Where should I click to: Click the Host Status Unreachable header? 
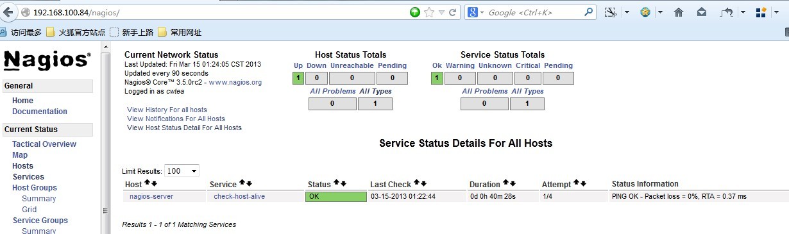click(x=352, y=65)
